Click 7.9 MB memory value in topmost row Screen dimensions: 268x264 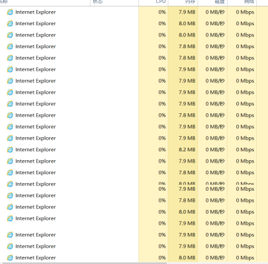(187, 12)
